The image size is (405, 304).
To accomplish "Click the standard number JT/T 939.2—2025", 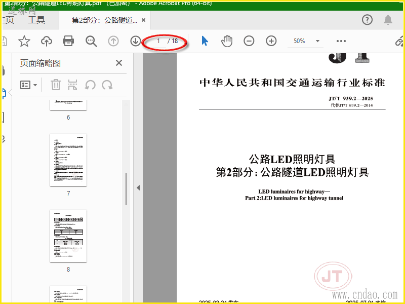I will point(350,98).
